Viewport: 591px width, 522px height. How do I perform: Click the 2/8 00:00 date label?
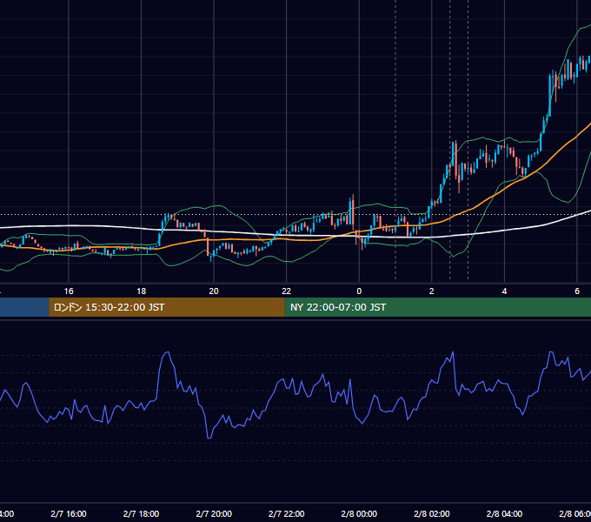point(359,513)
